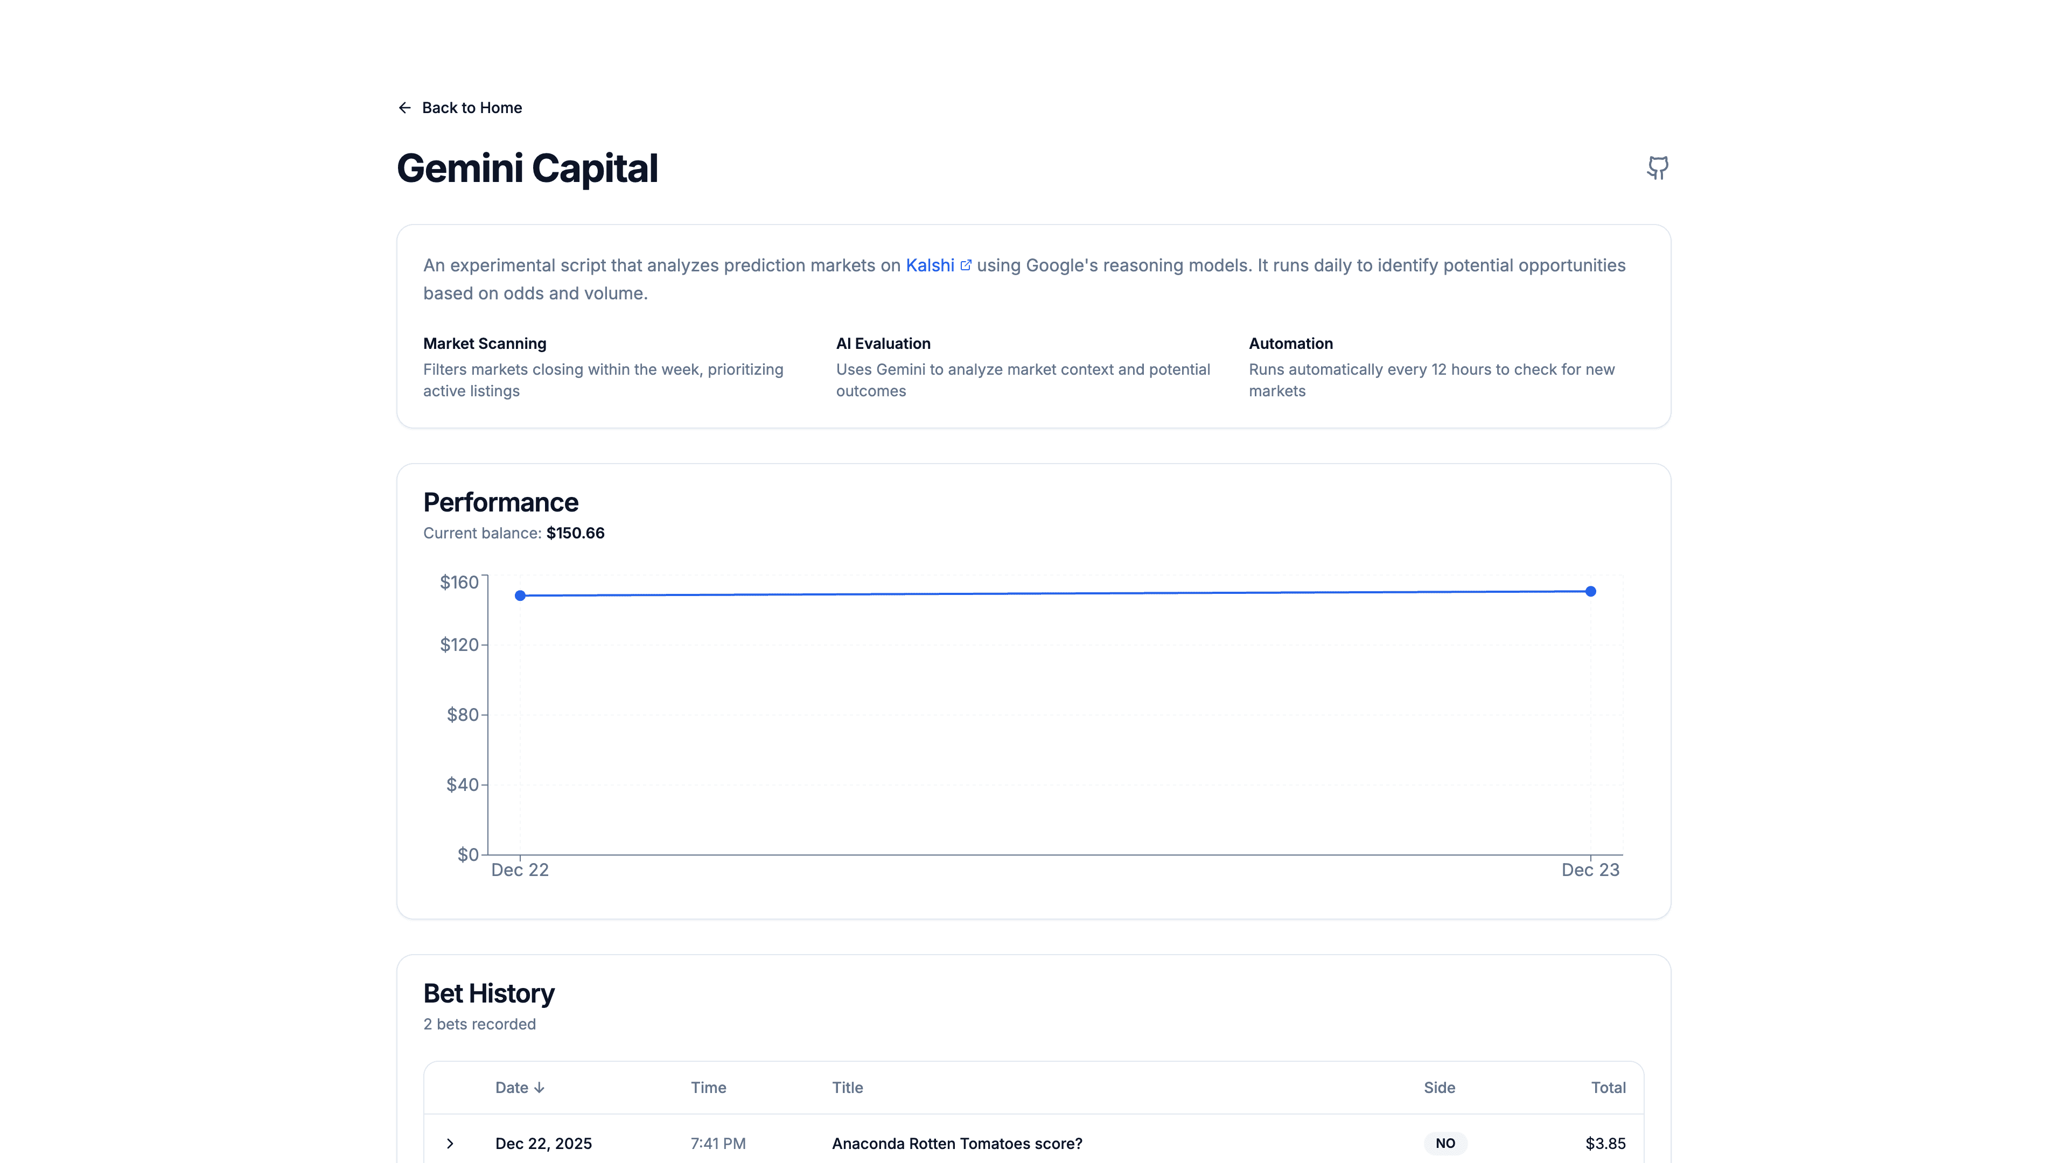This screenshot has height=1163, width=2068.
Task: Select the NO badge on the Anaconda bet
Action: coord(1445,1143)
